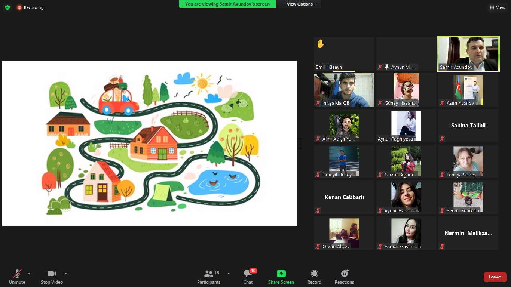Click the green encryption shield icon
The width and height of the screenshot is (511, 287).
7,7
